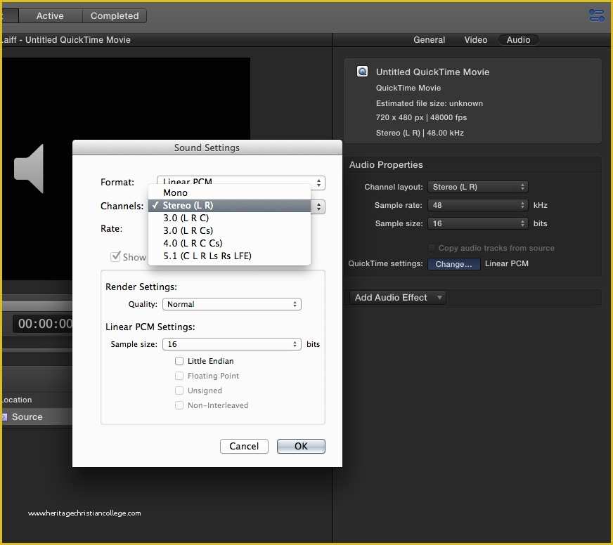The image size is (613, 545).
Task: Select 3.0 (L R C) channel option
Action: click(229, 218)
